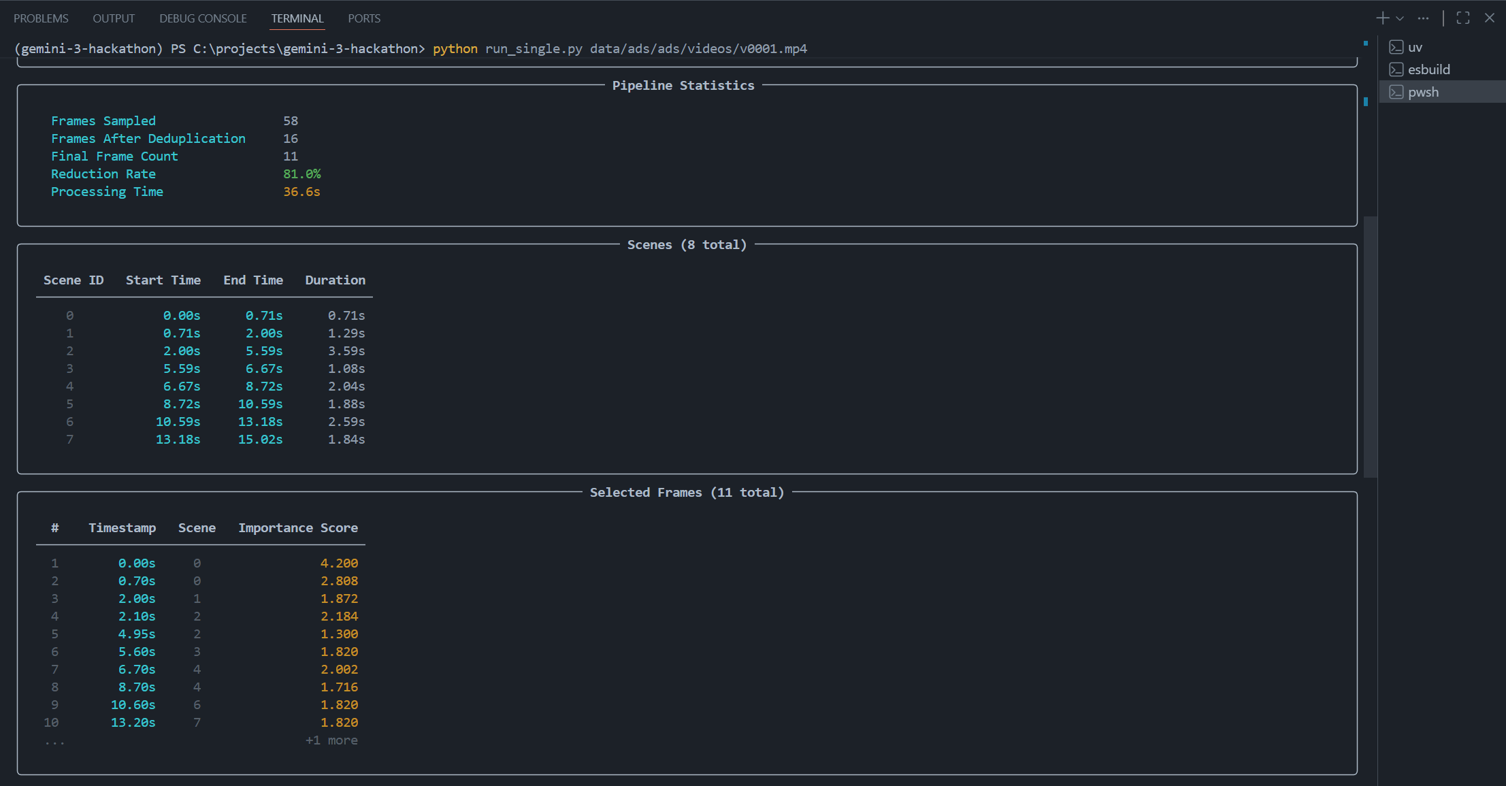Click the uv terminal icon
This screenshot has width=1506, height=786.
click(1396, 47)
